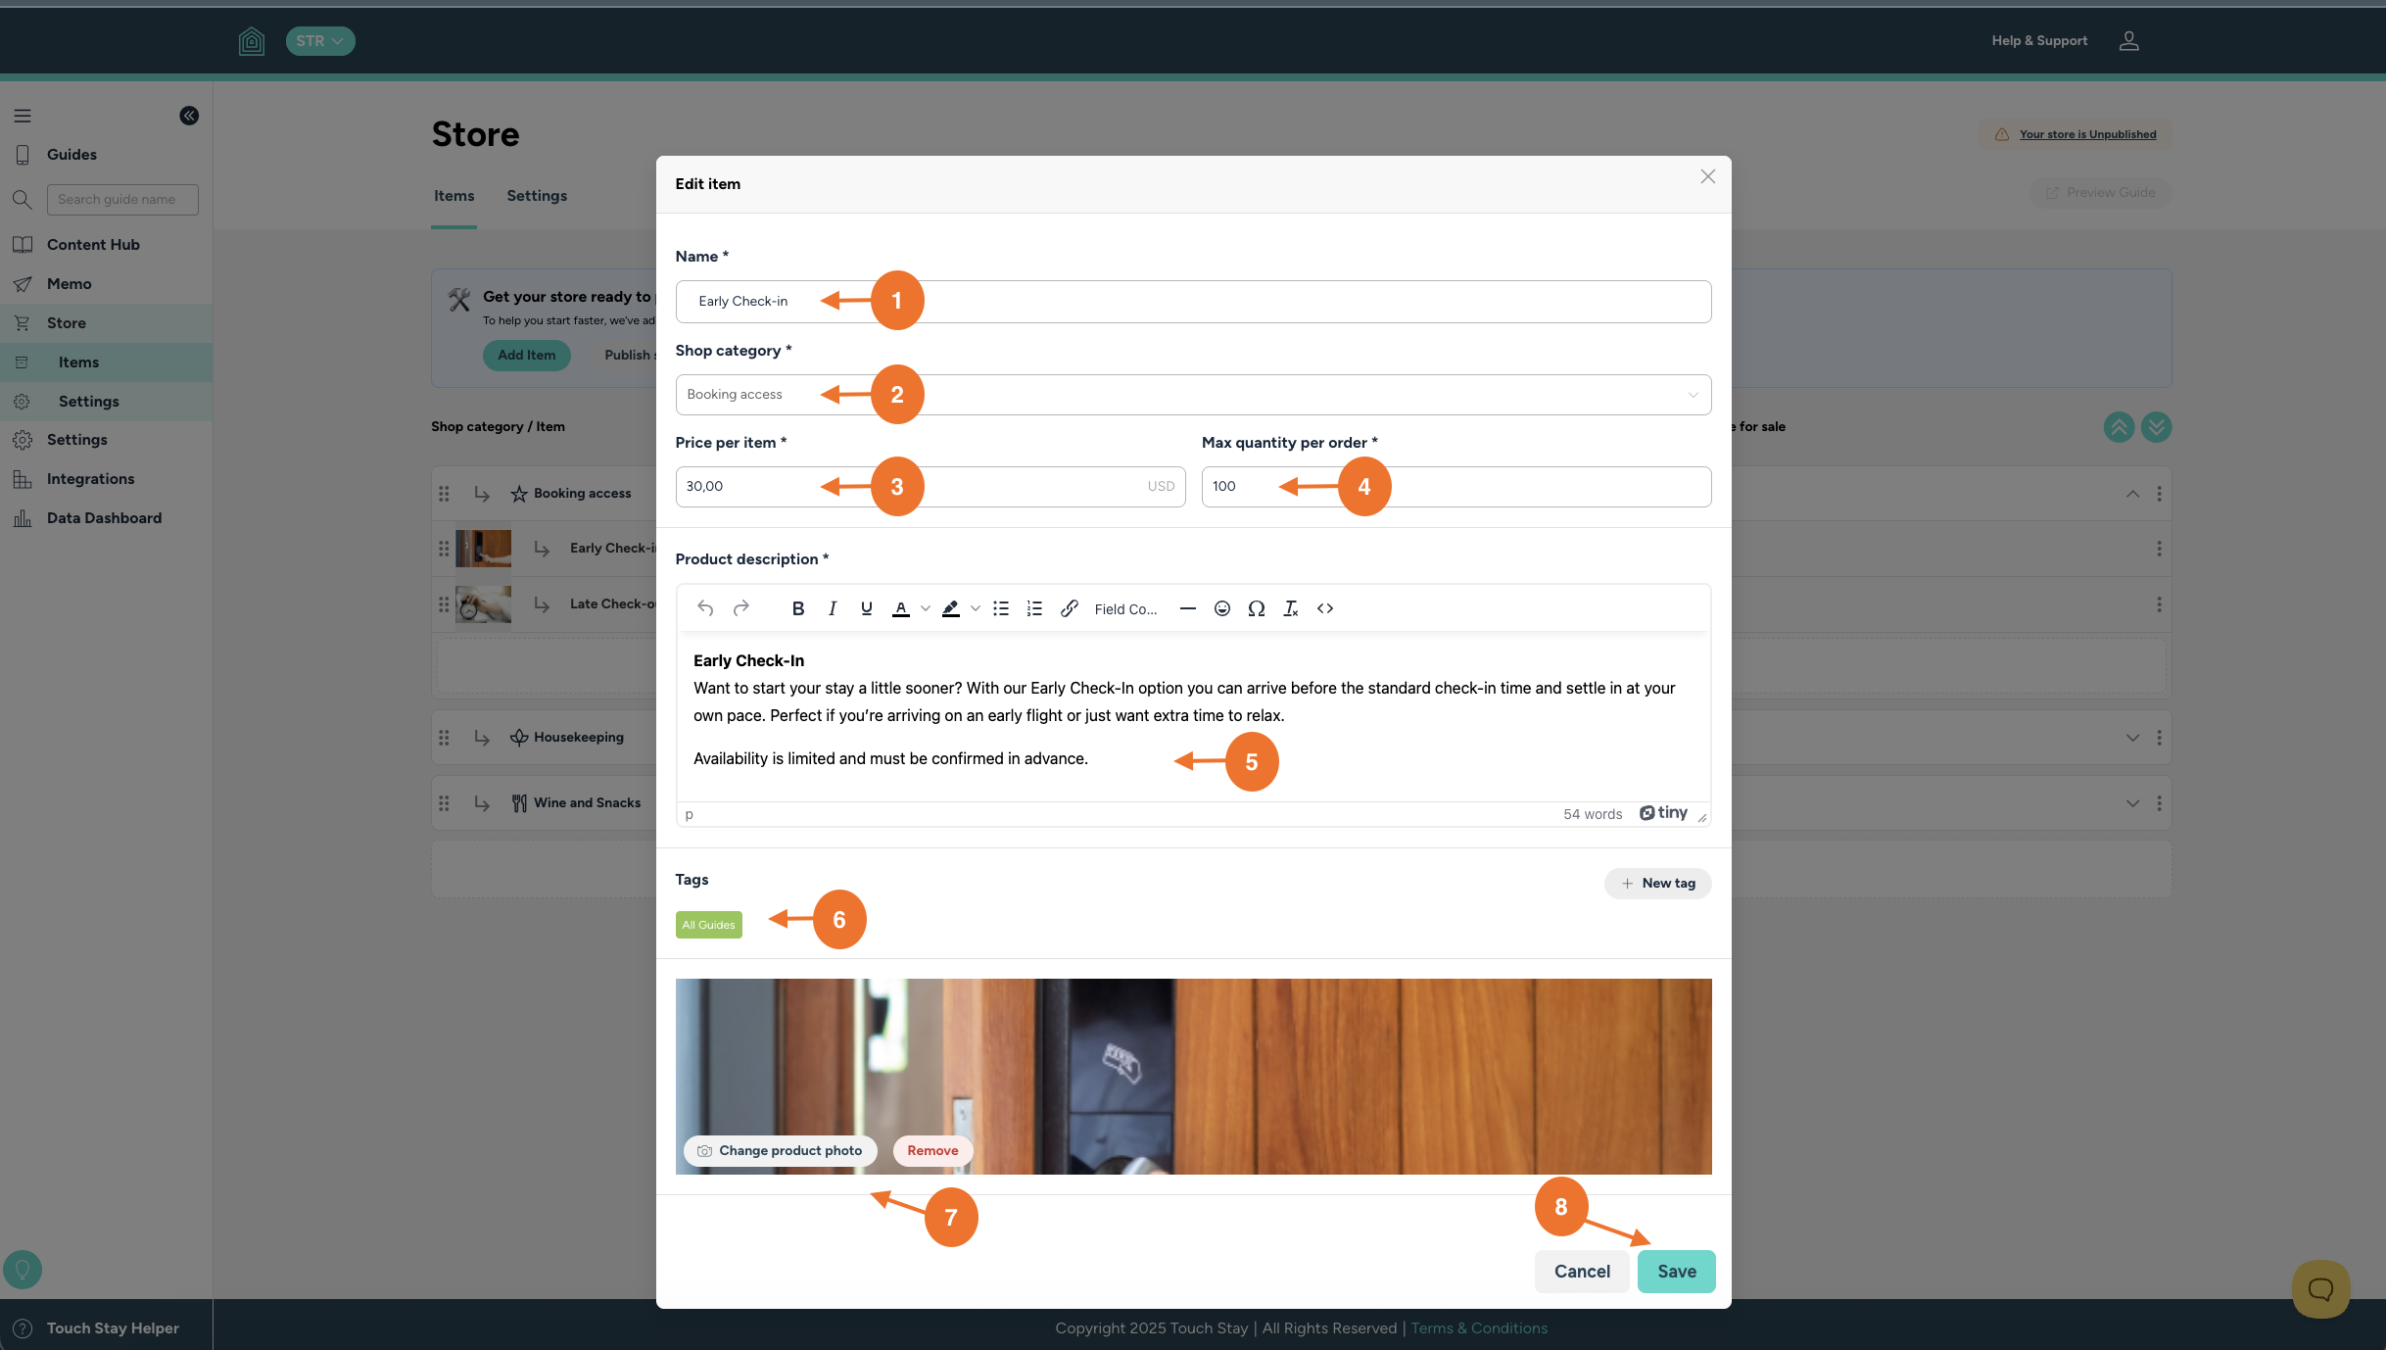Screen dimensions: 2386x1350
Task: Click the Bold formatting icon
Action: [x=797, y=608]
